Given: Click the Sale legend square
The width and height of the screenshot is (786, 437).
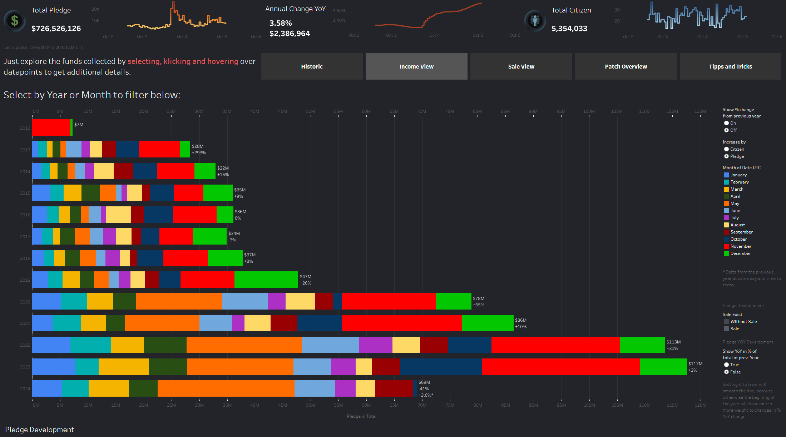Looking at the screenshot, I should 726,329.
